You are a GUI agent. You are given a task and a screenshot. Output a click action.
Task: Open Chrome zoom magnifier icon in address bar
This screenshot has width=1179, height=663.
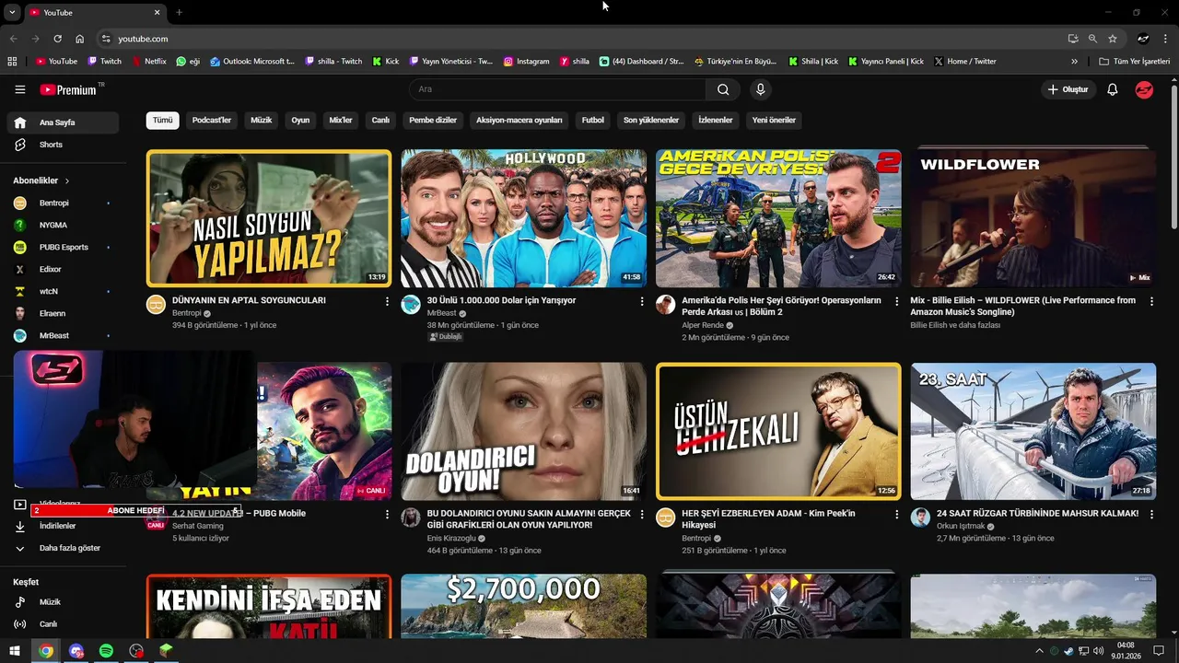pyautogui.click(x=1092, y=39)
